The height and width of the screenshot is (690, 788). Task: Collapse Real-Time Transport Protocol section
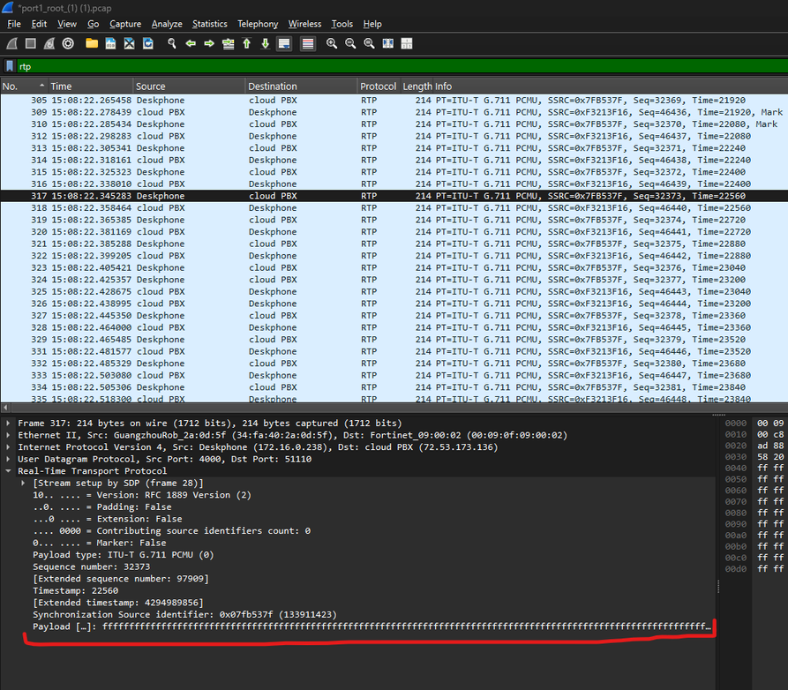click(x=10, y=471)
